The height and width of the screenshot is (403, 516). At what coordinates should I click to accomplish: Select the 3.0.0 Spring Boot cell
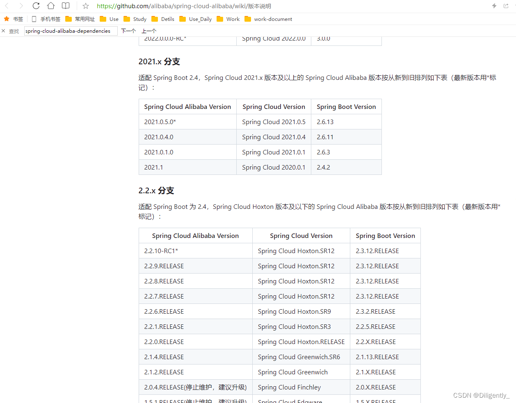pos(346,41)
